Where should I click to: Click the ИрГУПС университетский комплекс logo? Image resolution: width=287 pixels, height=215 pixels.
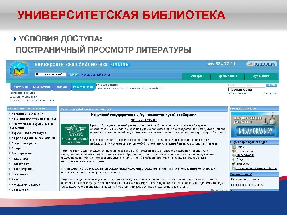(75, 134)
